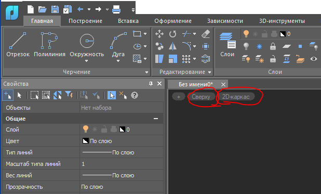This screenshot has height=194, width=321.
Task: Click the orange lightbulb in the ribbon layer list
Action: click(x=246, y=34)
